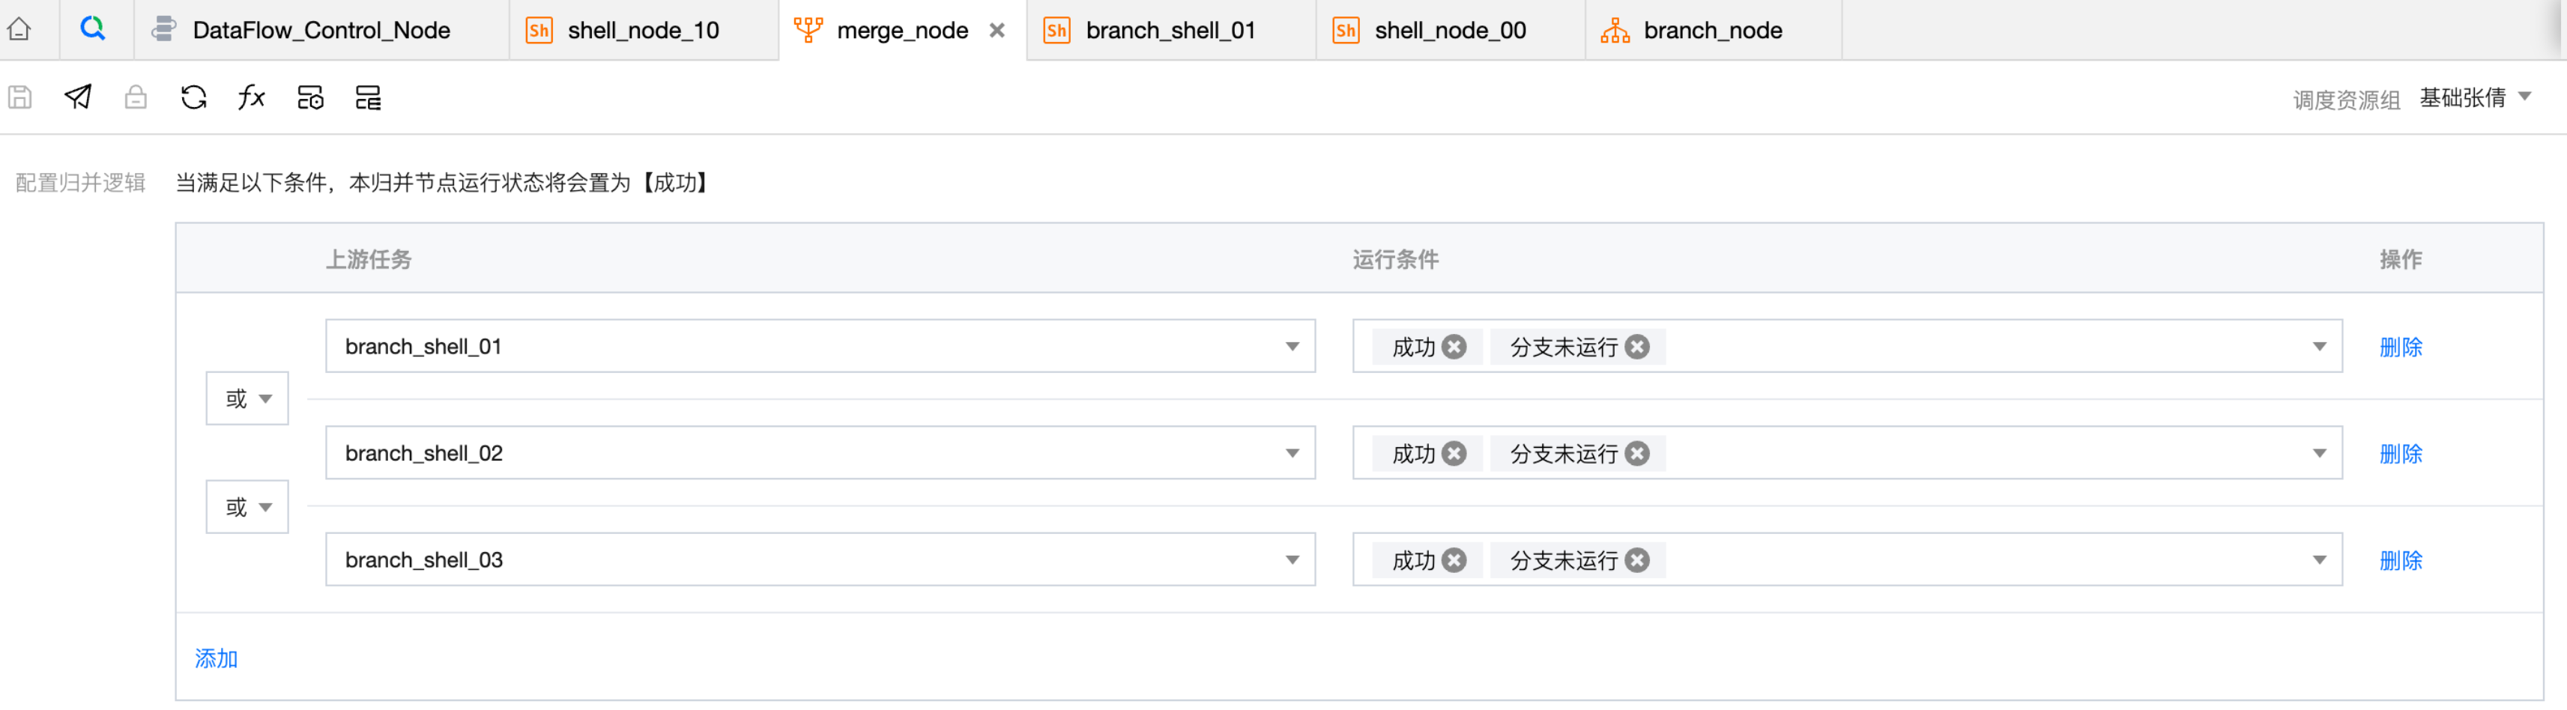Remove 成功 tag from the branch_shell_03 row
Image resolution: width=2567 pixels, height=710 pixels.
(x=1454, y=561)
